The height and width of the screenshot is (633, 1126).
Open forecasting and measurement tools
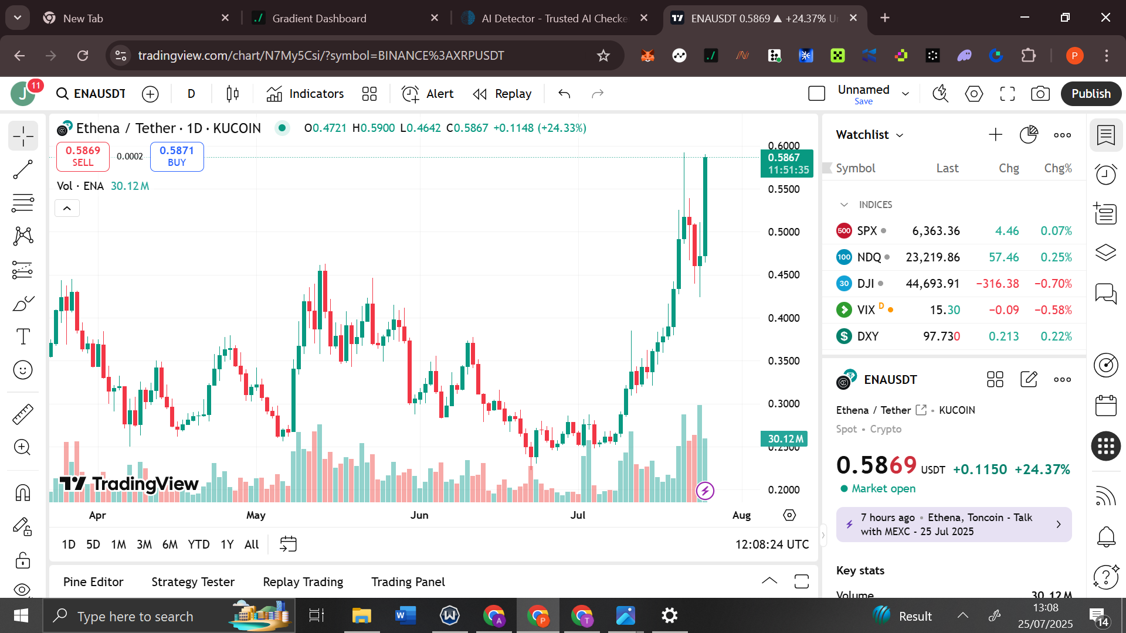23,270
